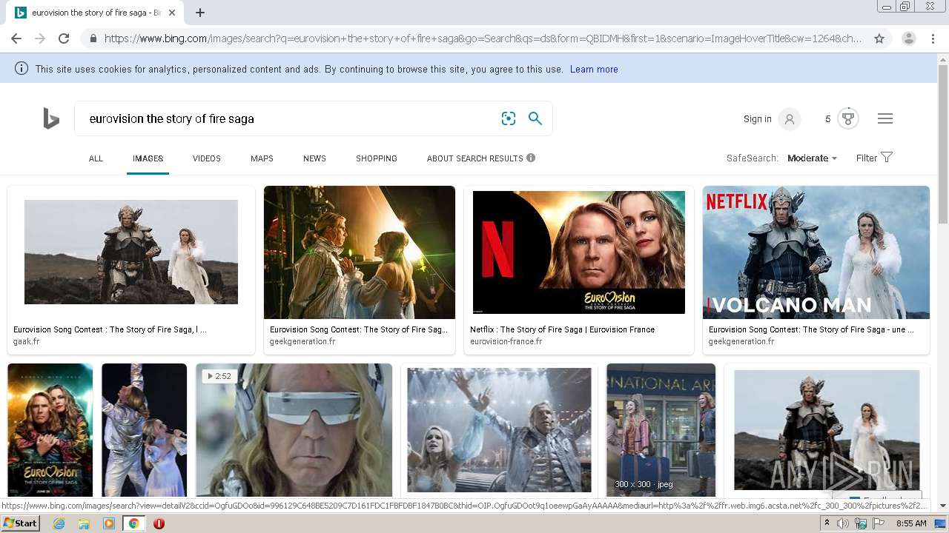The width and height of the screenshot is (949, 533).
Task: Switch to ALL results tab
Action: point(96,158)
